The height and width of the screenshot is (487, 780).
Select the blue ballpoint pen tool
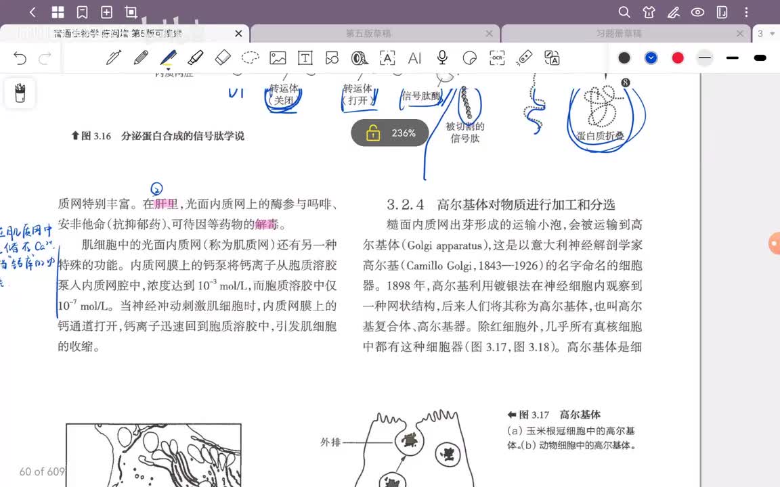pyautogui.click(x=168, y=58)
